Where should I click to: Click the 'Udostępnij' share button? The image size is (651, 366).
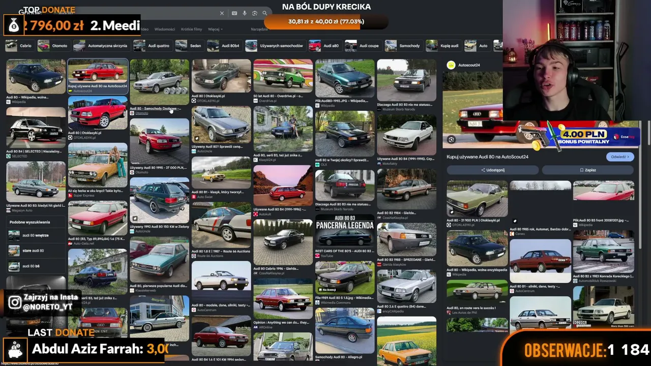(x=492, y=170)
